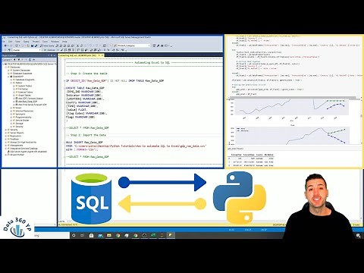This screenshot has width=364, height=273.
Task: Open the Tools menu
Action: point(45,42)
